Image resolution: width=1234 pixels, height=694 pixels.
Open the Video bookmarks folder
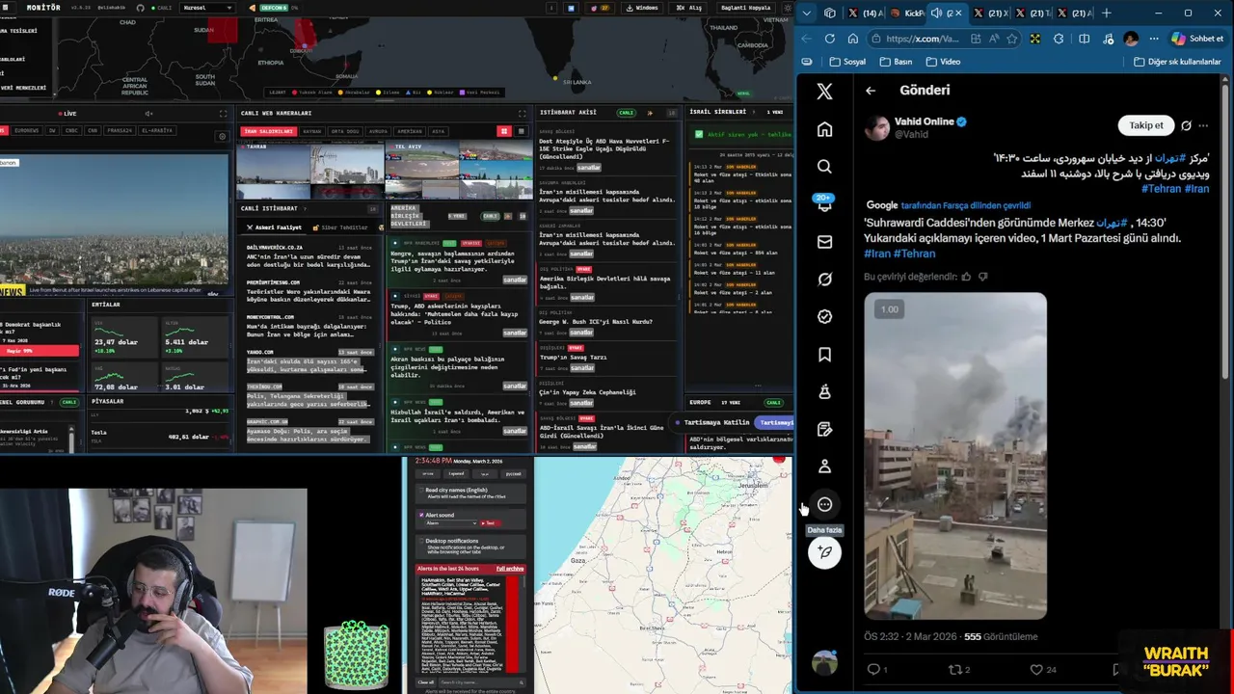(x=943, y=62)
